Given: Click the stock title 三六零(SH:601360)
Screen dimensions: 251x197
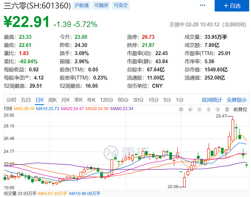Looking at the screenshot, I should click(37, 6).
